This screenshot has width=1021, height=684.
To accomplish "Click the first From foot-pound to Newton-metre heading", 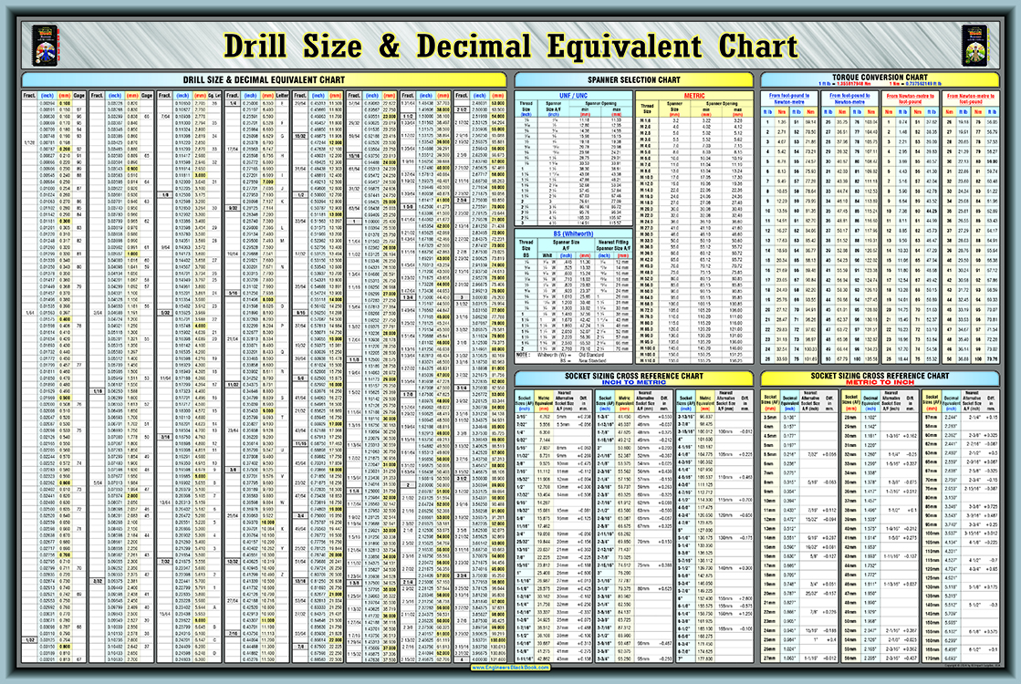I will pyautogui.click(x=790, y=97).
